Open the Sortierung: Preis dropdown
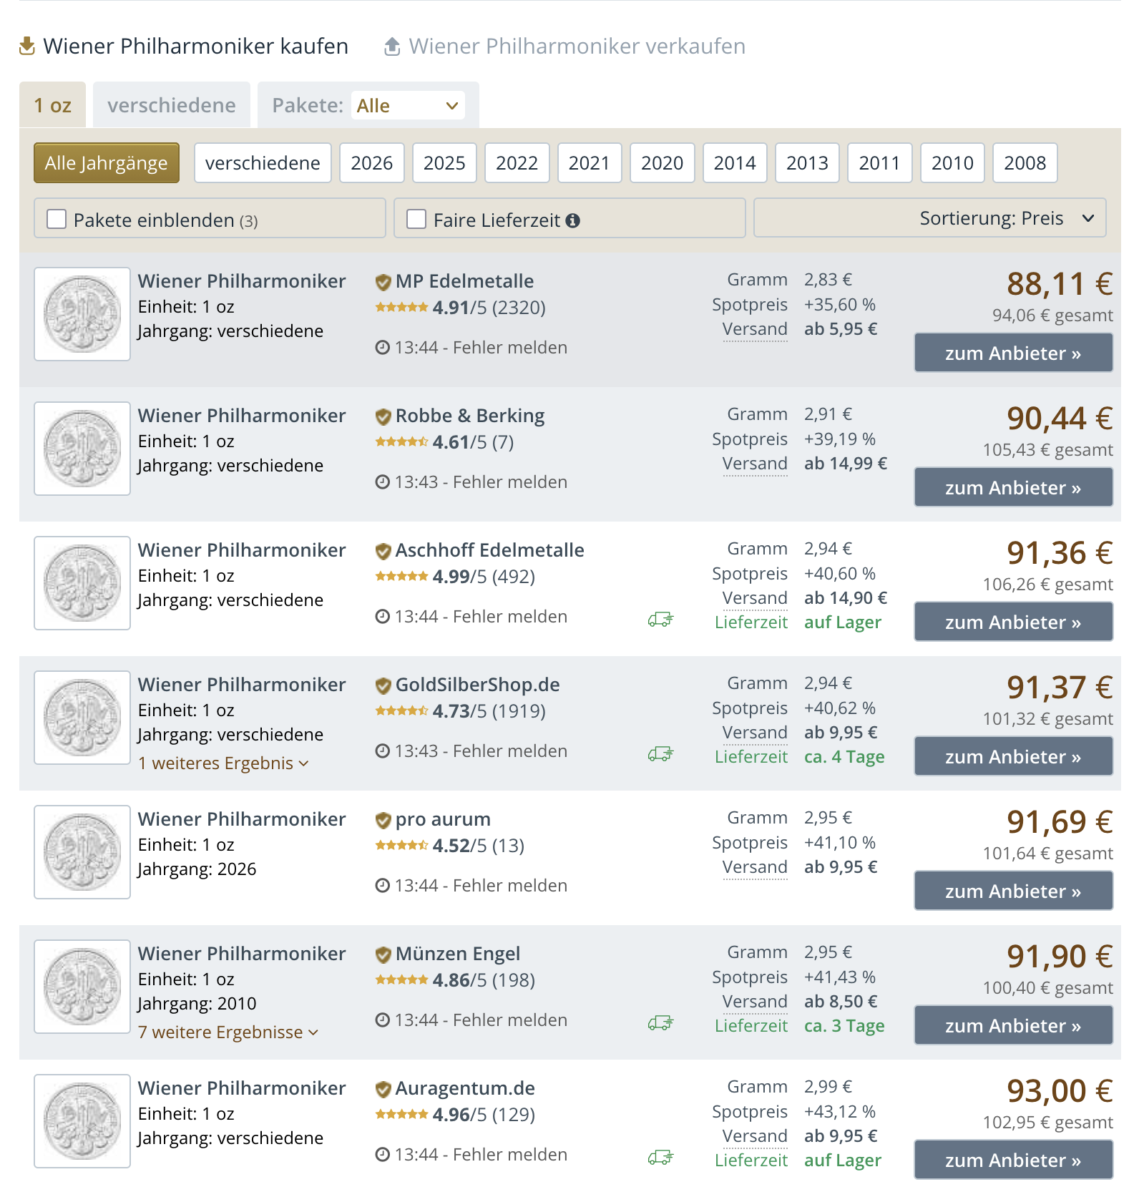Viewport: 1139px width, 1192px height. (930, 218)
